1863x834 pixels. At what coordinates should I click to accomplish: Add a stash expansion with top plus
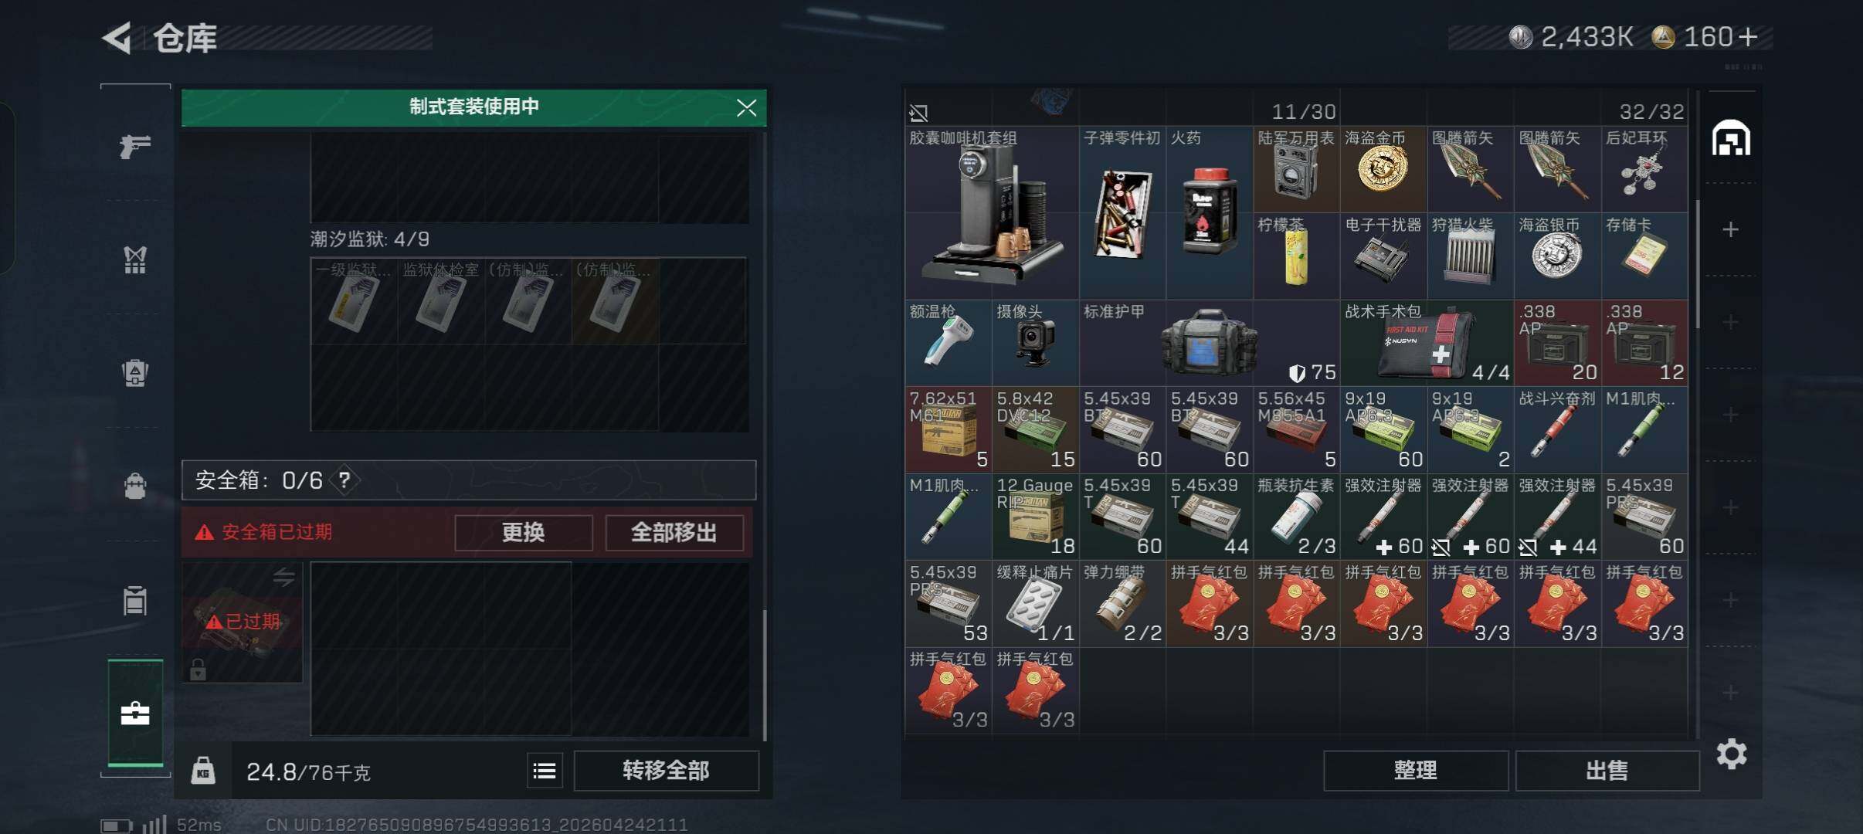point(1731,229)
